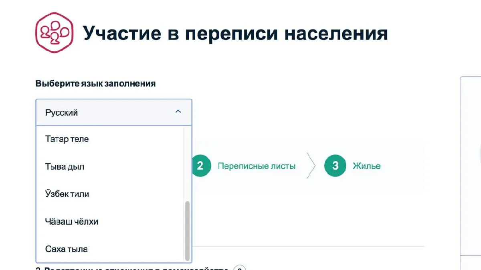Open step 3 circle icon

335,166
